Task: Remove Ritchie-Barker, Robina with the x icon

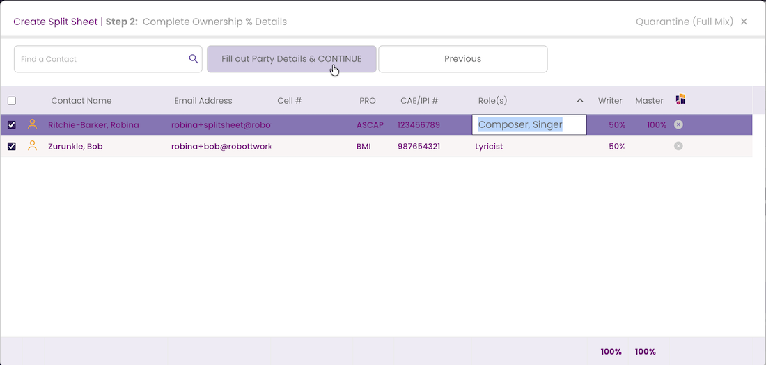Action: coord(678,124)
